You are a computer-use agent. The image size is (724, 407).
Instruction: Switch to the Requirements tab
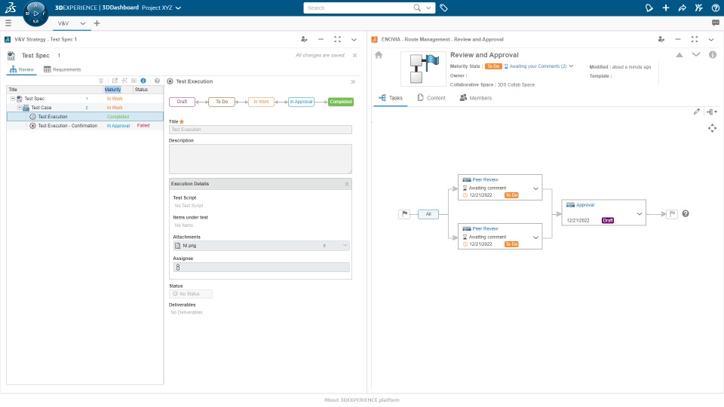click(63, 69)
